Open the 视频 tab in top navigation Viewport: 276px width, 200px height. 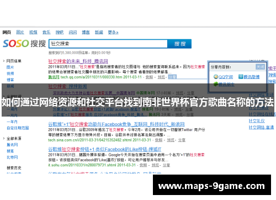(33, 33)
